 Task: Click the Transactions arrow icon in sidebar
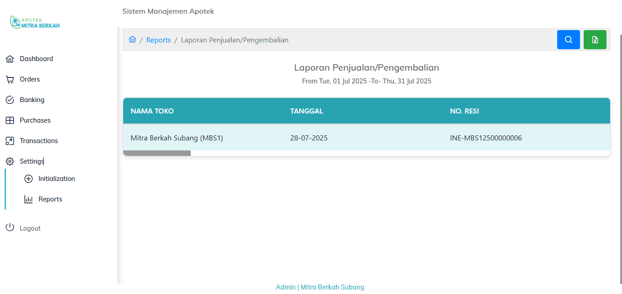pos(10,141)
